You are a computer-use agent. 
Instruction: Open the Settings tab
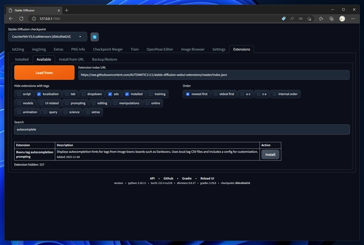pos(219,49)
